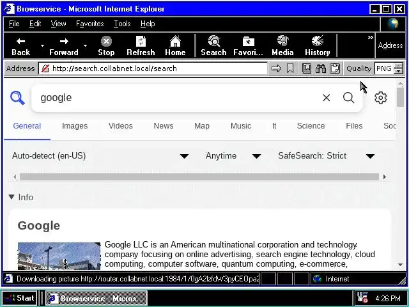The image size is (409, 307).
Task: Click the binoculars find icon
Action: pos(321,68)
